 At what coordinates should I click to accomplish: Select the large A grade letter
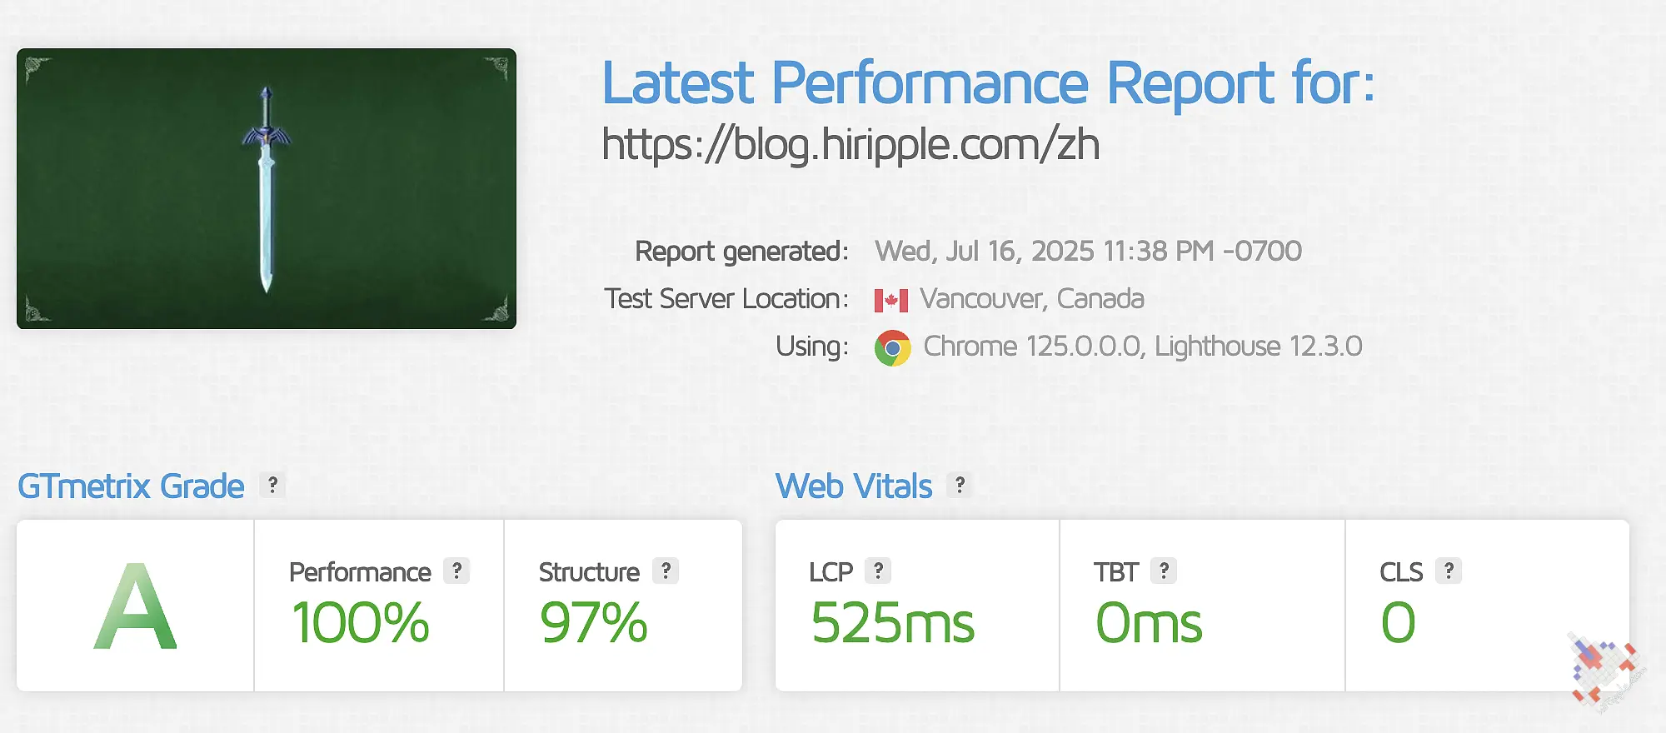[136, 606]
